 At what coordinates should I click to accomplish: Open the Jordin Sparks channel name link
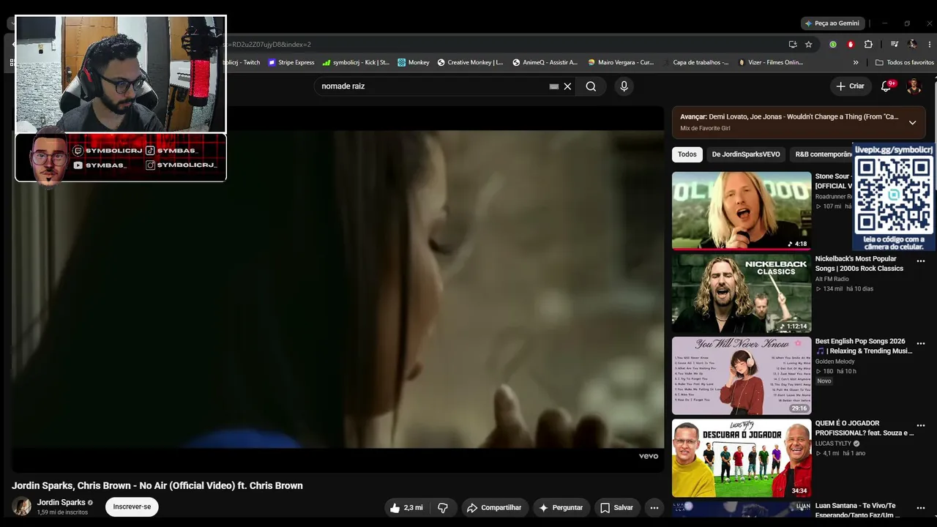(x=61, y=503)
